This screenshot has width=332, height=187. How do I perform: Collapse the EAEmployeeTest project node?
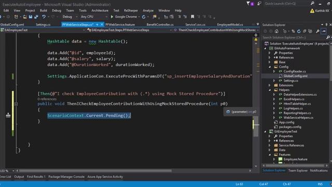point(265,131)
